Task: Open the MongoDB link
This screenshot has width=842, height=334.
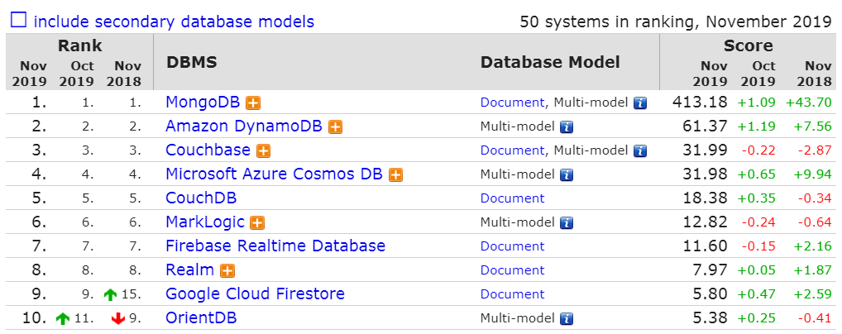Action: coord(203,102)
